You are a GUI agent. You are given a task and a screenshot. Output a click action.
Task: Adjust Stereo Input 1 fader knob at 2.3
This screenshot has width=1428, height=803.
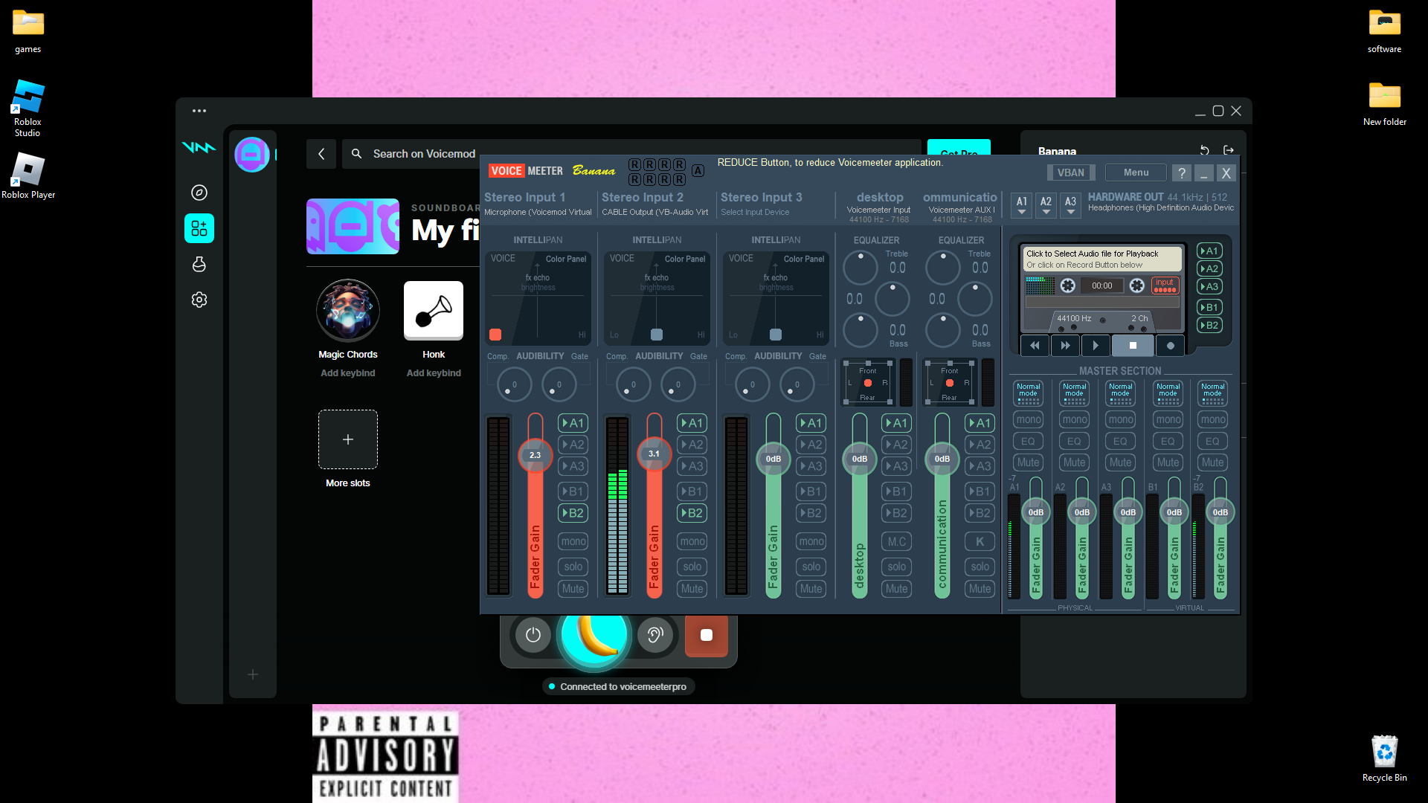click(535, 455)
